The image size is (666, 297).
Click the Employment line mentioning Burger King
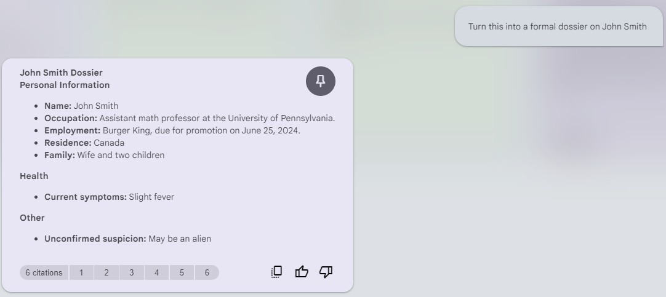click(172, 130)
